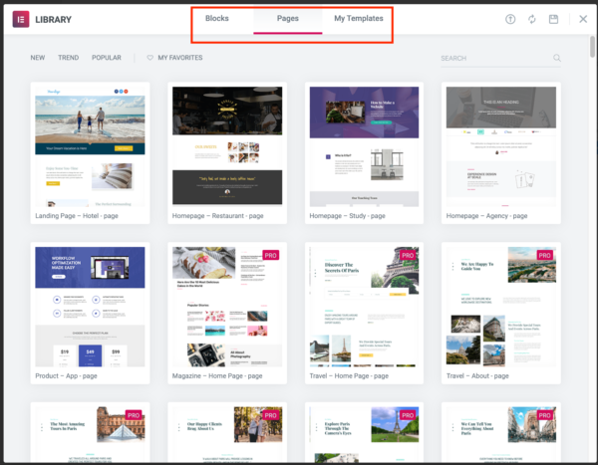Click the Elementor logo icon
Screen dimensions: 598x465
tap(21, 19)
